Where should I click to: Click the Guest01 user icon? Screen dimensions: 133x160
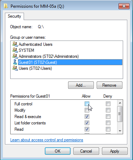pos(15,62)
